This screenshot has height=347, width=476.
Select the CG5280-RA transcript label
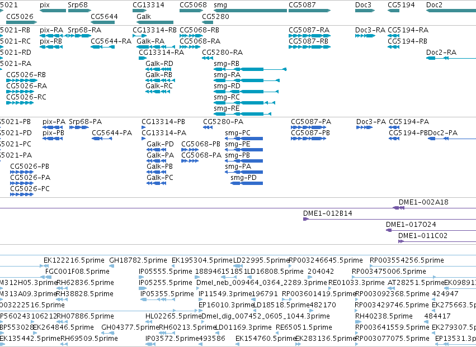pos(223,53)
